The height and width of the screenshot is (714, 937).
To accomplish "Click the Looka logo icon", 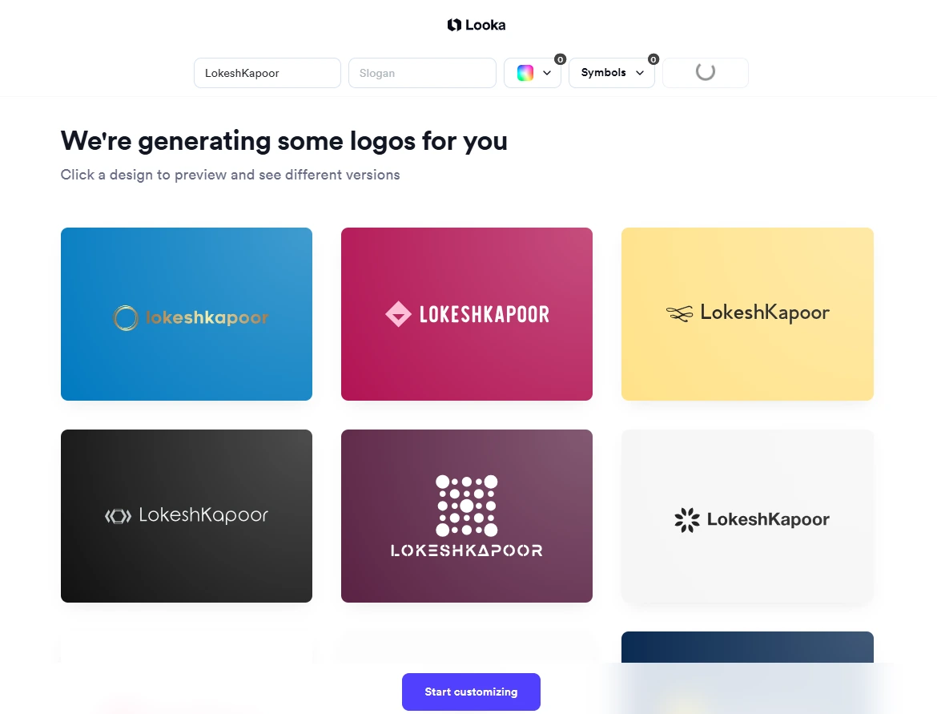I will coord(454,25).
